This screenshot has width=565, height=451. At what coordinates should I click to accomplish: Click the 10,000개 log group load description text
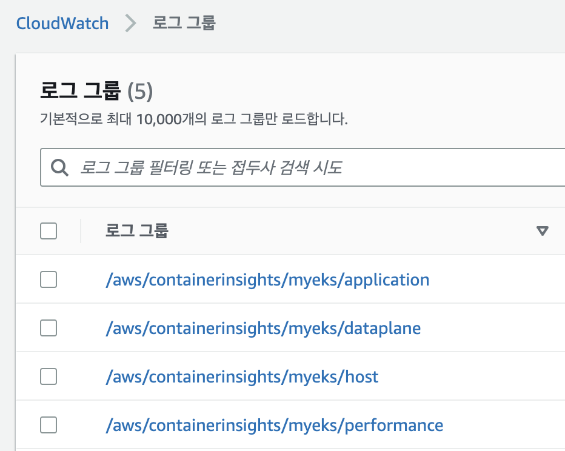click(x=194, y=119)
